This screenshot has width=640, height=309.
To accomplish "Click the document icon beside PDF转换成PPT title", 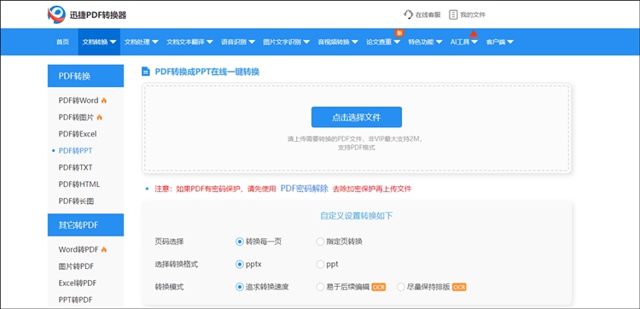I will pos(145,72).
